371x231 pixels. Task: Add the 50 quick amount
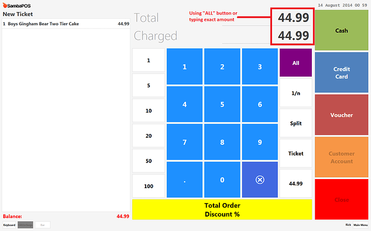point(148,161)
